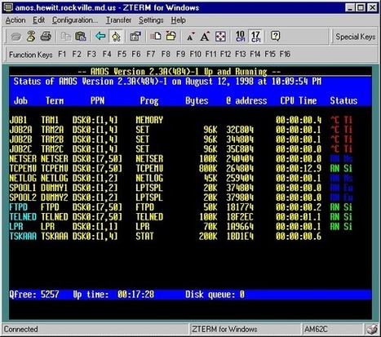Select the 10 CPI toolbar button
Viewport: 381px width, 337px height.
[240, 36]
